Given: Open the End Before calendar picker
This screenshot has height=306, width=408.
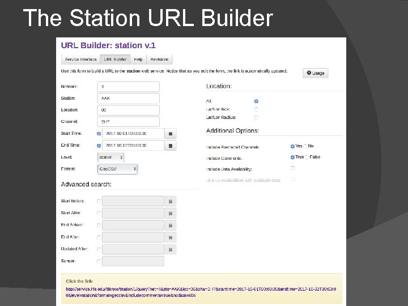Looking at the screenshot, I should (171, 225).
